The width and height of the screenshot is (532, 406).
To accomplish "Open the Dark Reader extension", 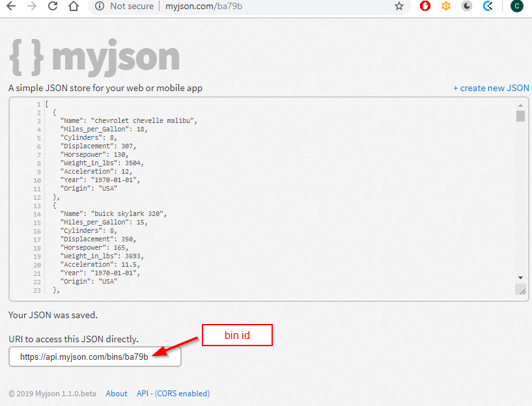I will pyautogui.click(x=467, y=7).
